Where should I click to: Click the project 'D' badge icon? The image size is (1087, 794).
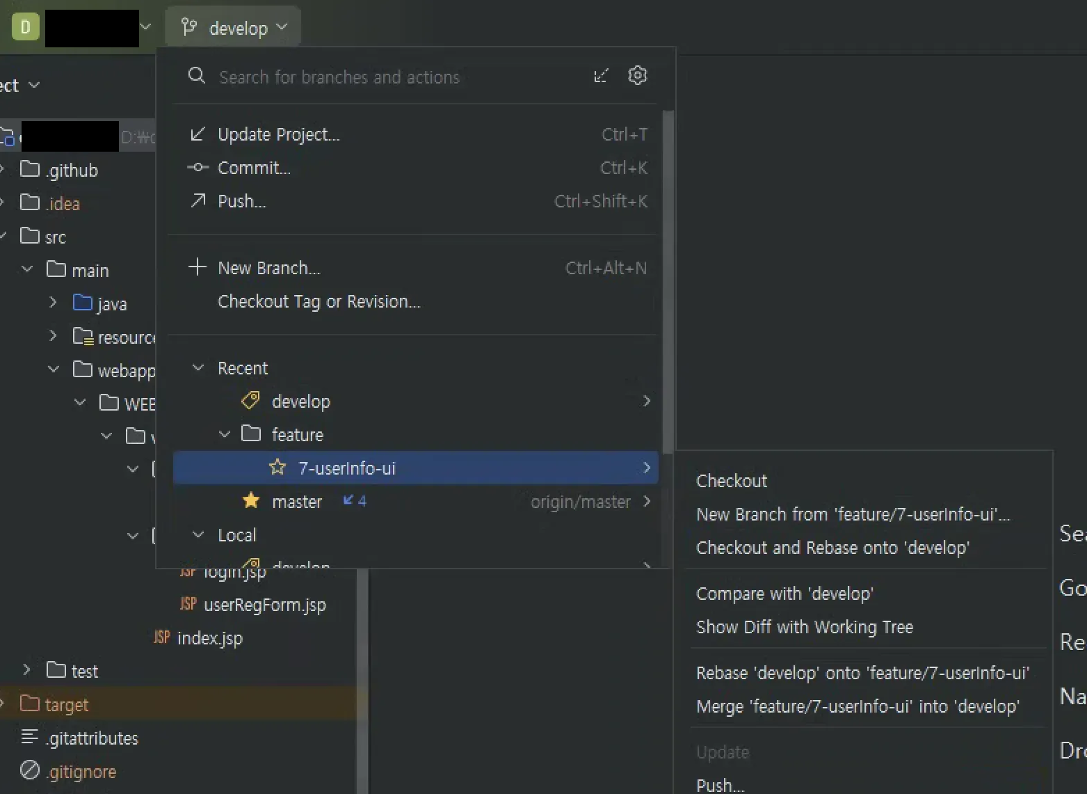coord(26,27)
